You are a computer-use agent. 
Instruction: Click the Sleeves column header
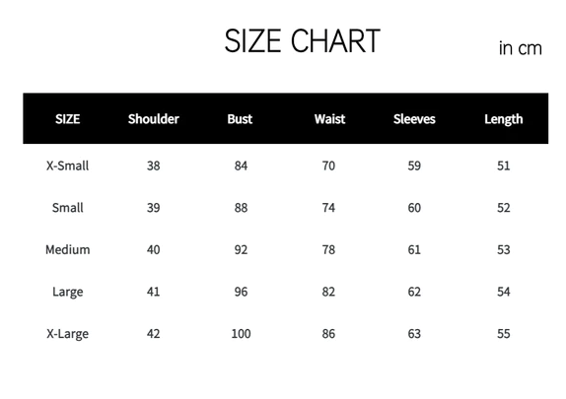pyautogui.click(x=414, y=119)
